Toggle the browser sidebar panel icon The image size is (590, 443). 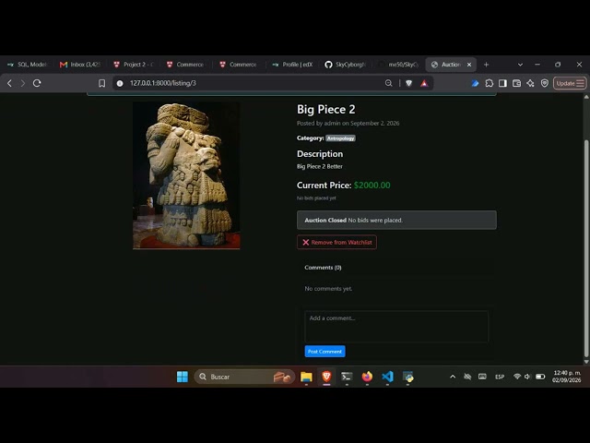502,83
